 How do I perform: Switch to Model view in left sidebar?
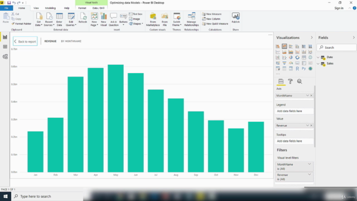[x=5, y=56]
